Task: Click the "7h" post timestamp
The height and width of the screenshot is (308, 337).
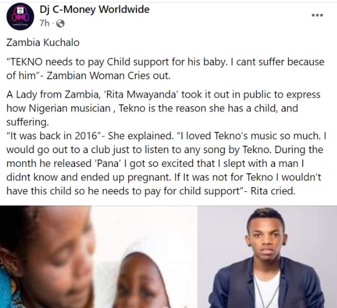Action: [x=45, y=23]
